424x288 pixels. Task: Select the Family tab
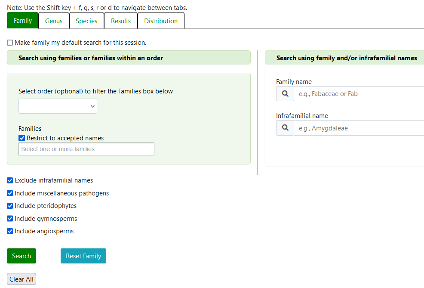[23, 21]
